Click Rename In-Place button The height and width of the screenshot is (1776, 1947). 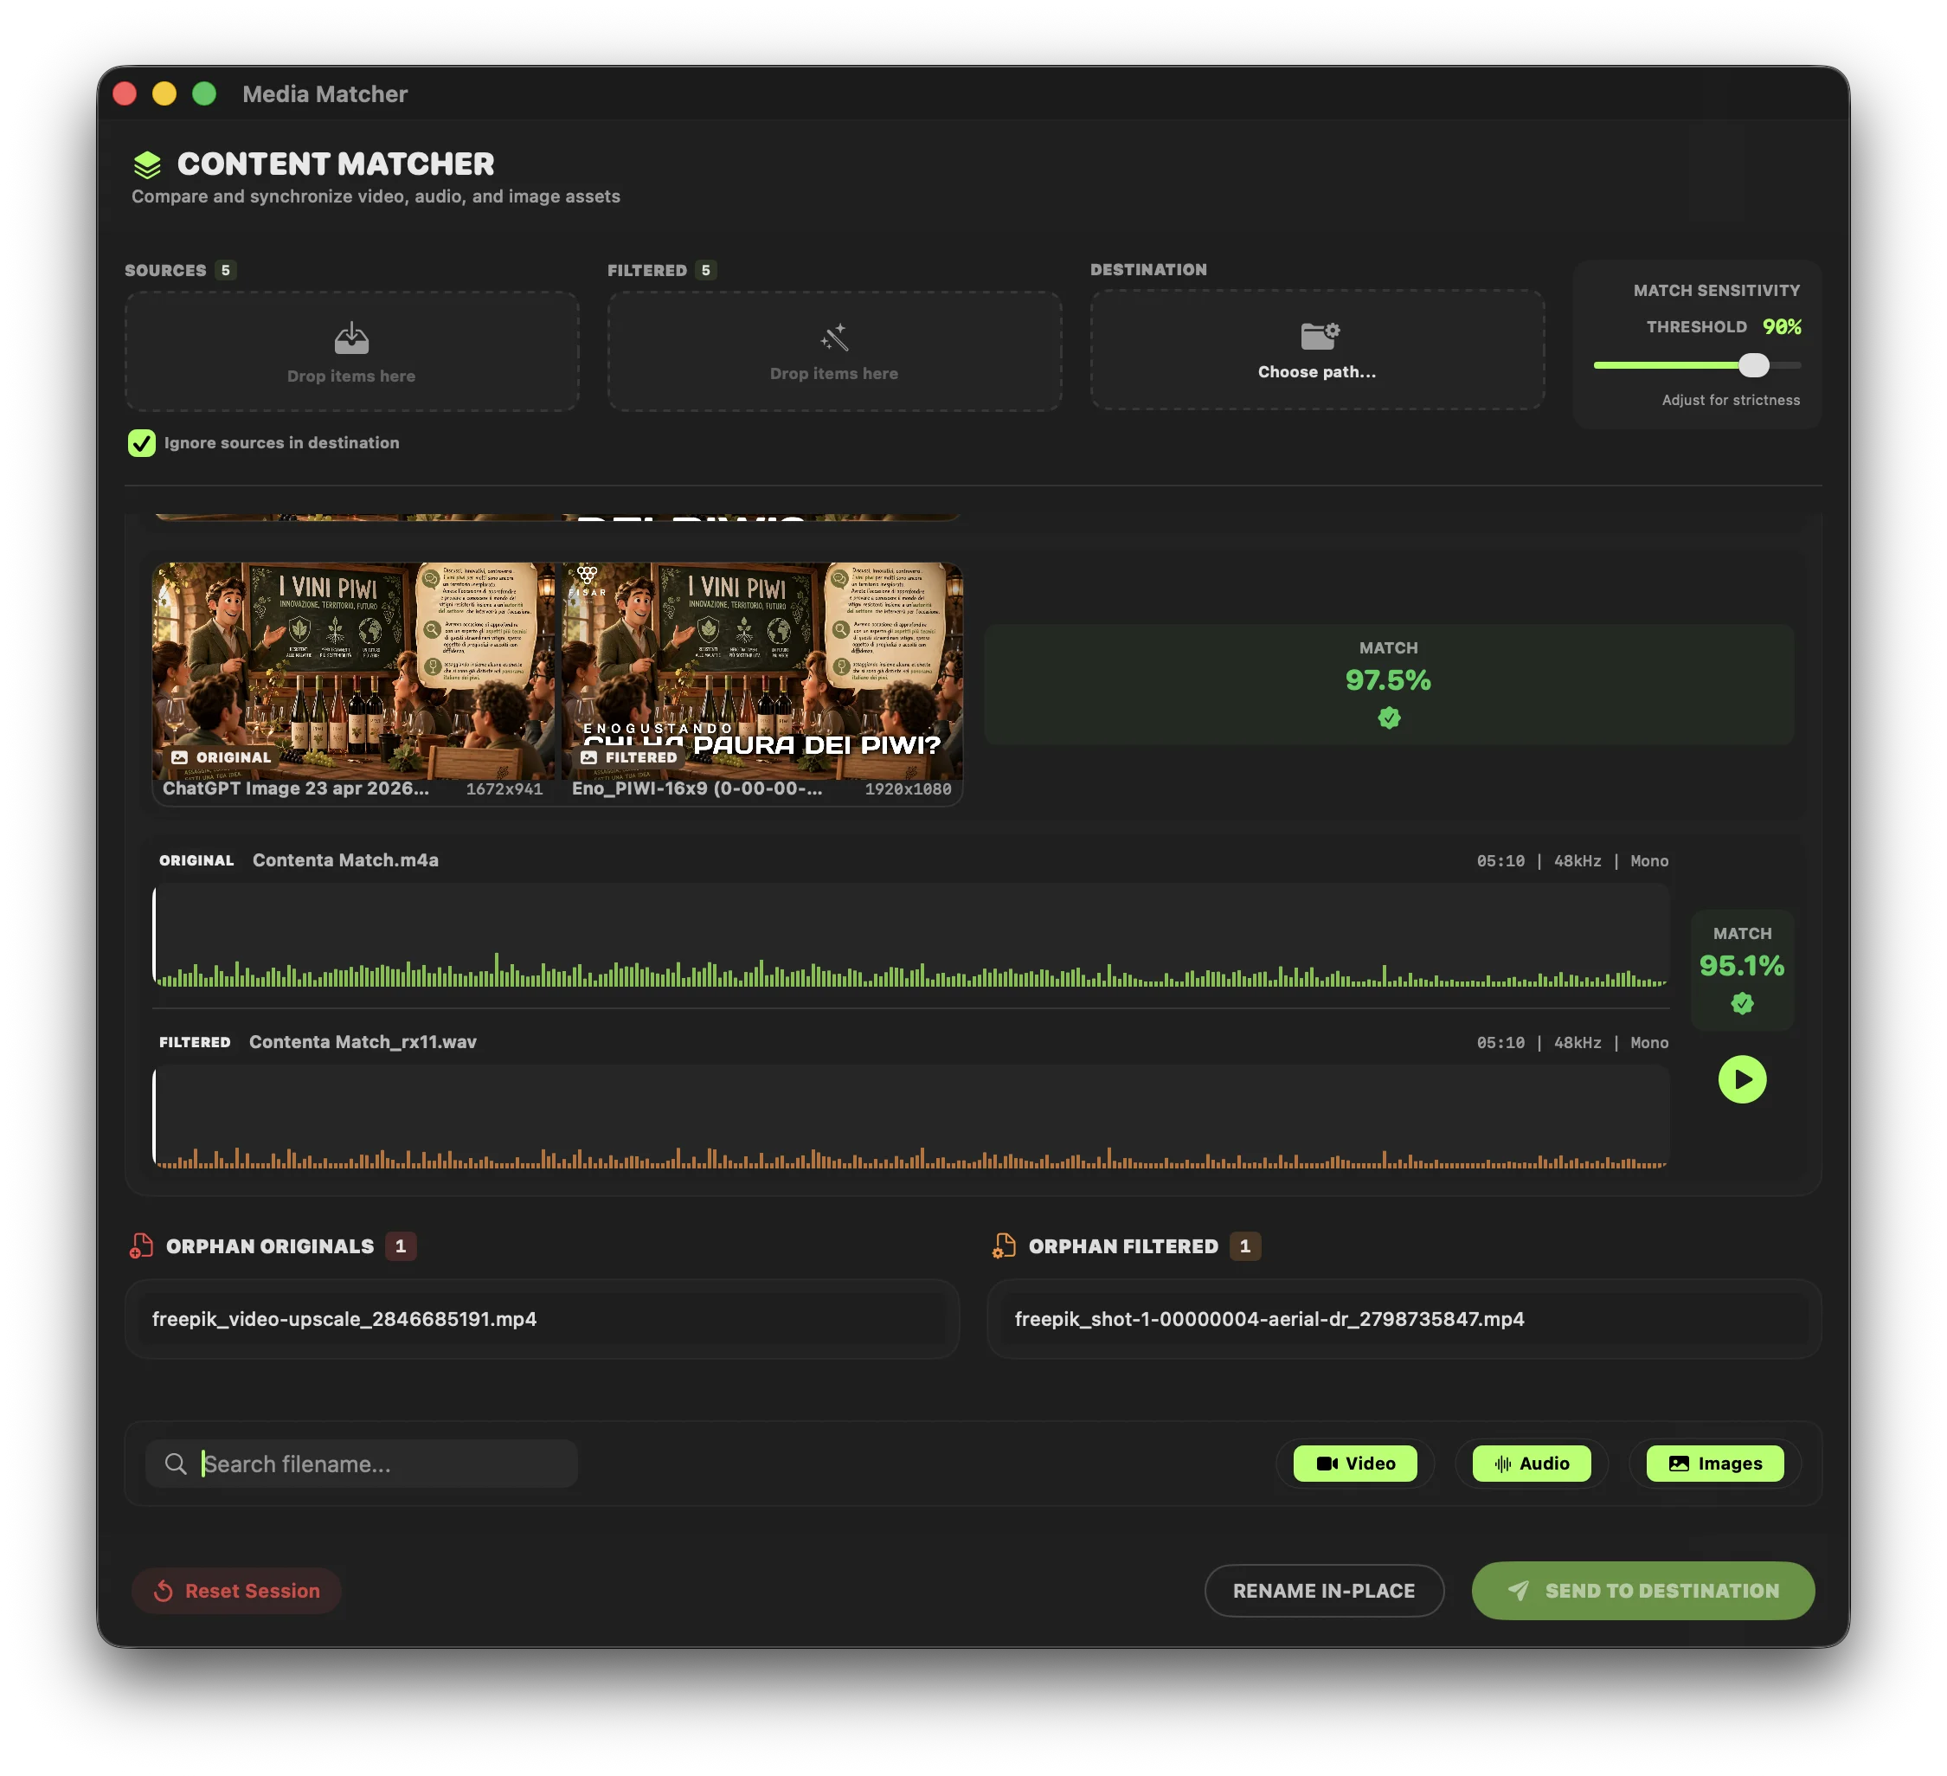(1324, 1591)
